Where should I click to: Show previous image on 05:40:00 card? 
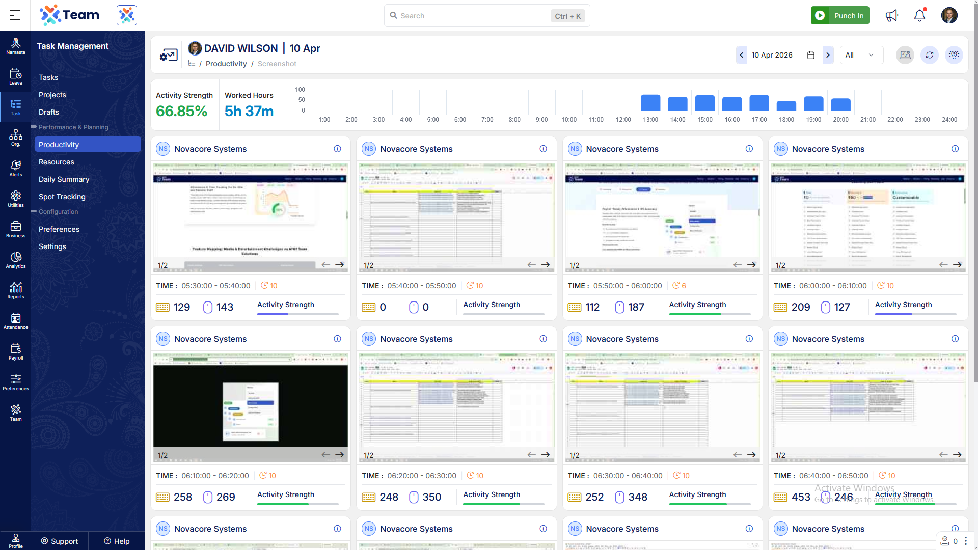pyautogui.click(x=531, y=265)
